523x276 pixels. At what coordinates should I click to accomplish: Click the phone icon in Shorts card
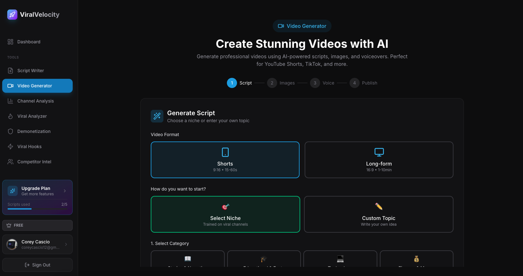225,152
